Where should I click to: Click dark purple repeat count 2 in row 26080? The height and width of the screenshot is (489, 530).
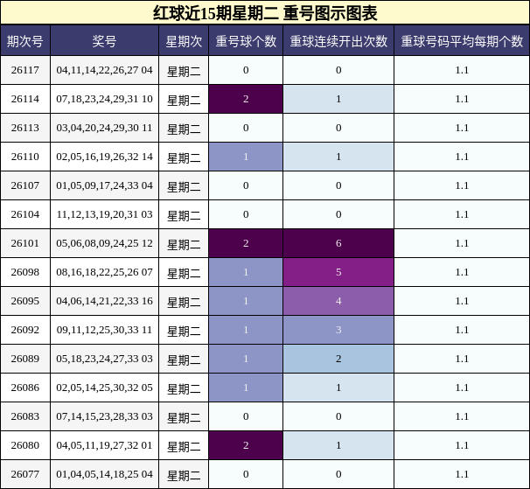pos(246,445)
